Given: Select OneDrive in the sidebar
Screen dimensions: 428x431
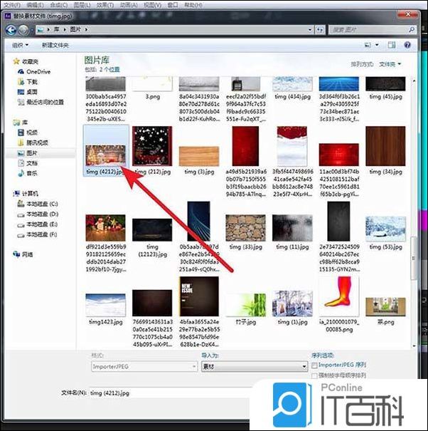Looking at the screenshot, I should coord(34,72).
